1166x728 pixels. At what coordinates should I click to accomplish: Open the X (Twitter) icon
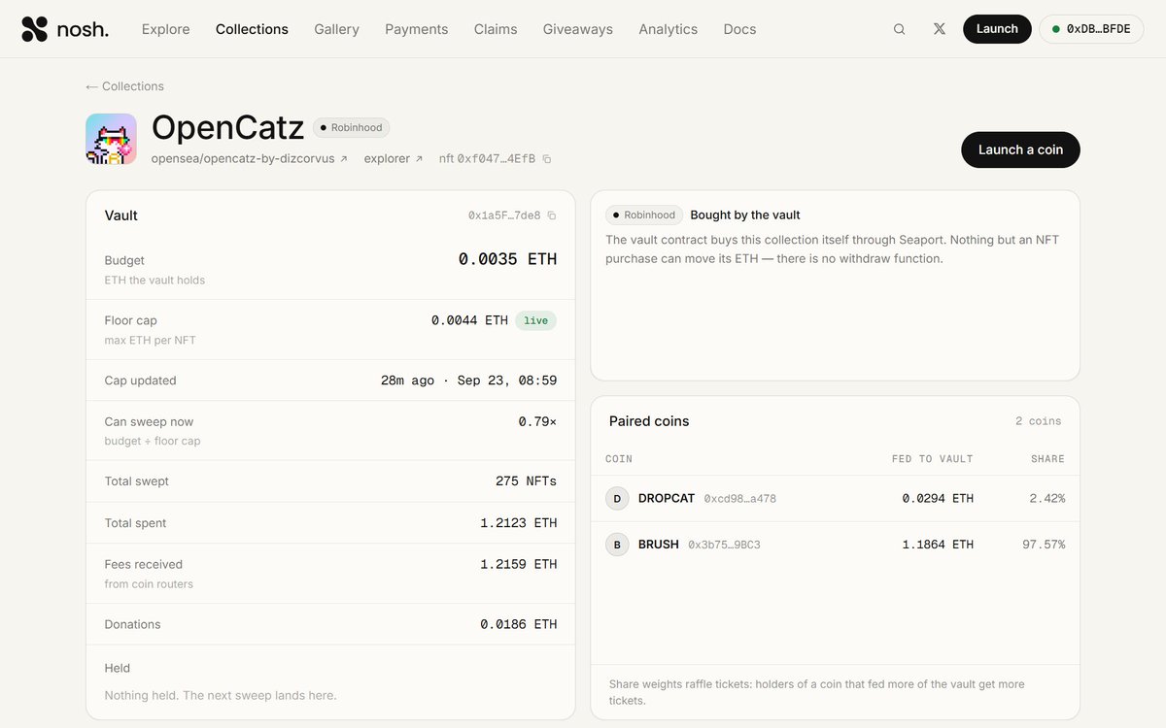(x=939, y=29)
